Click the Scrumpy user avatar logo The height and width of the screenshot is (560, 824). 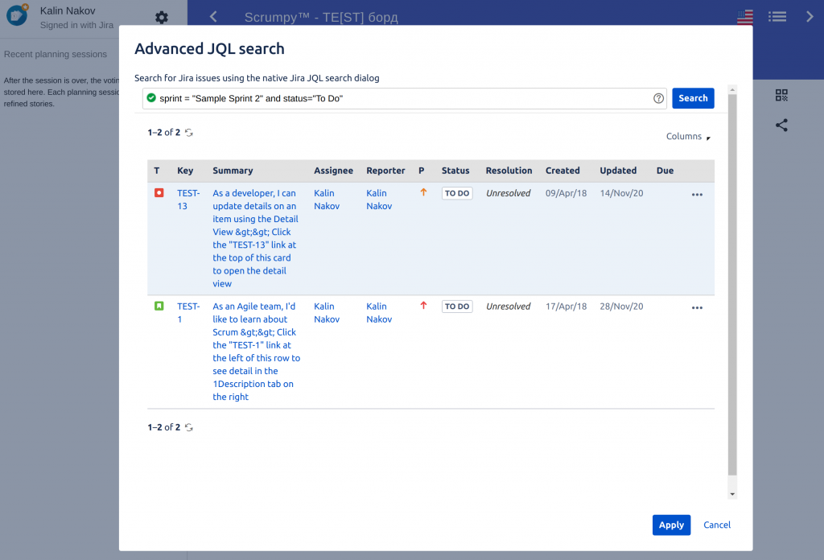[17, 14]
